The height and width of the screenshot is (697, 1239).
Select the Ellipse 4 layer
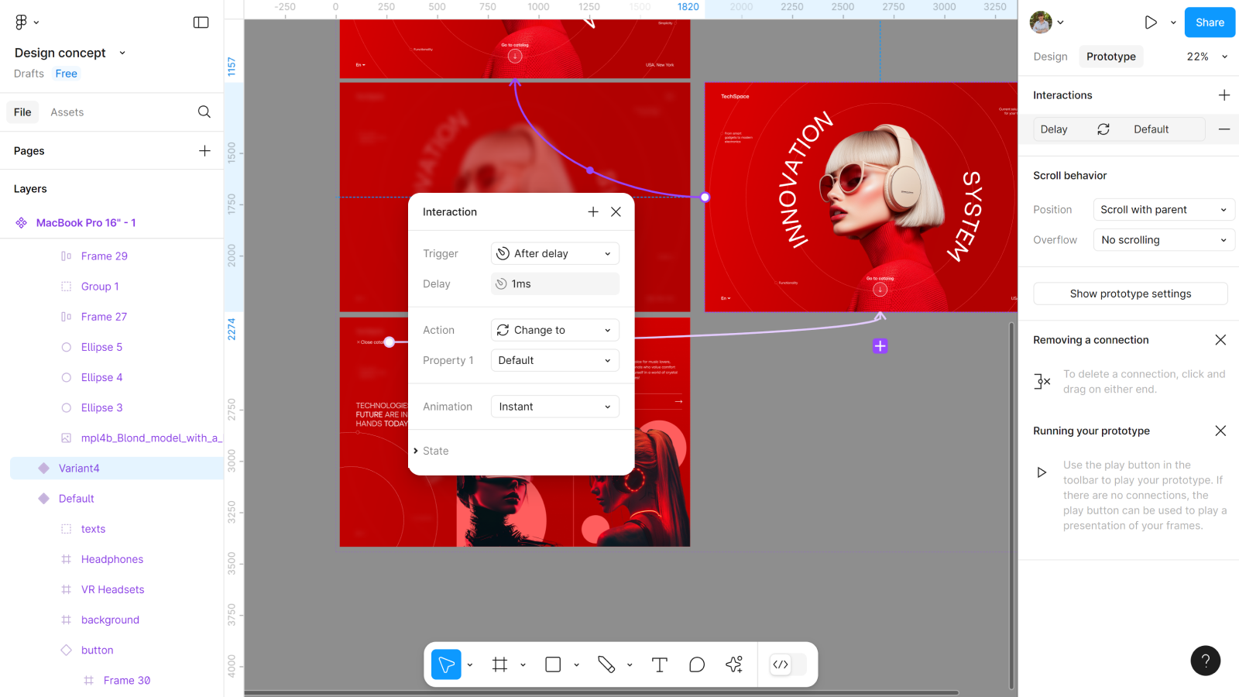(101, 377)
